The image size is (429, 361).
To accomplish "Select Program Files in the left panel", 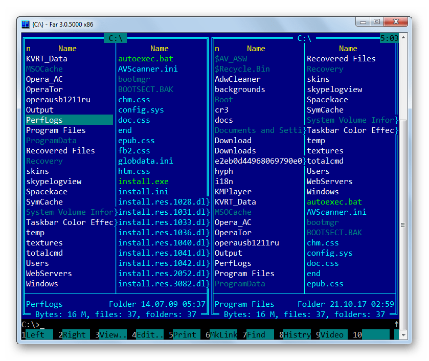I will tap(56, 130).
